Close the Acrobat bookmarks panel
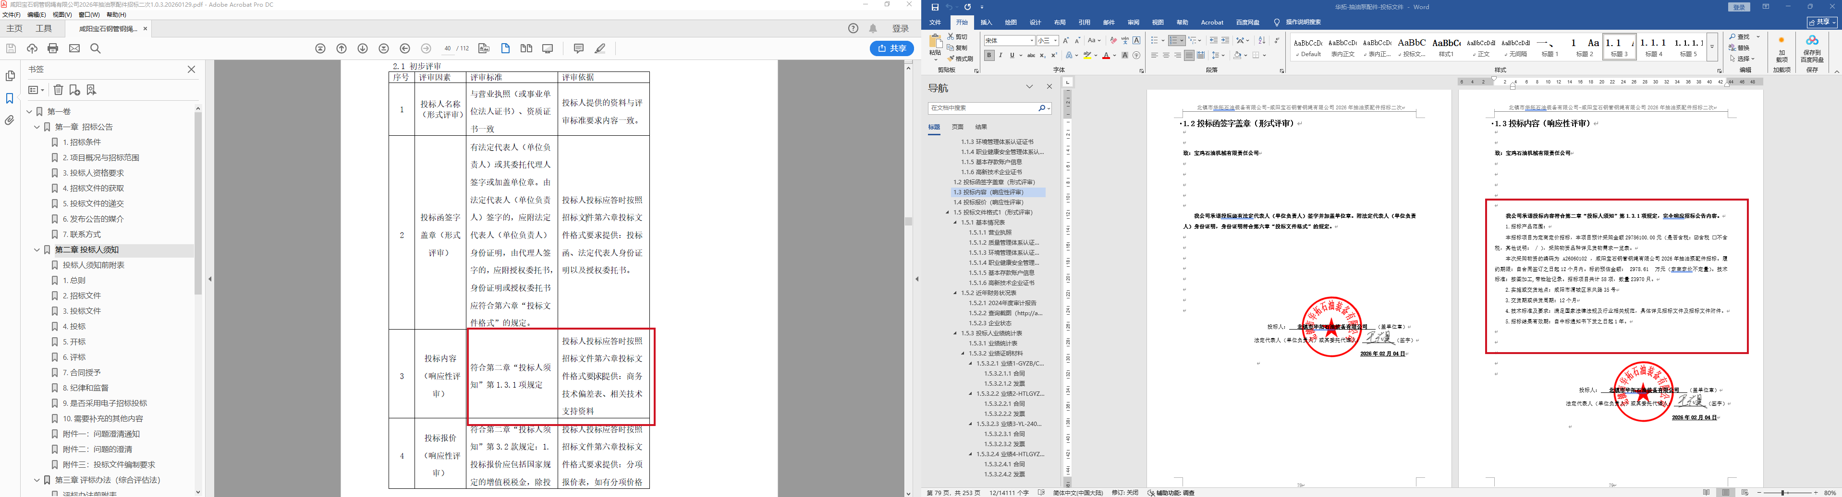Screen dimensions: 1842x497 pos(191,69)
